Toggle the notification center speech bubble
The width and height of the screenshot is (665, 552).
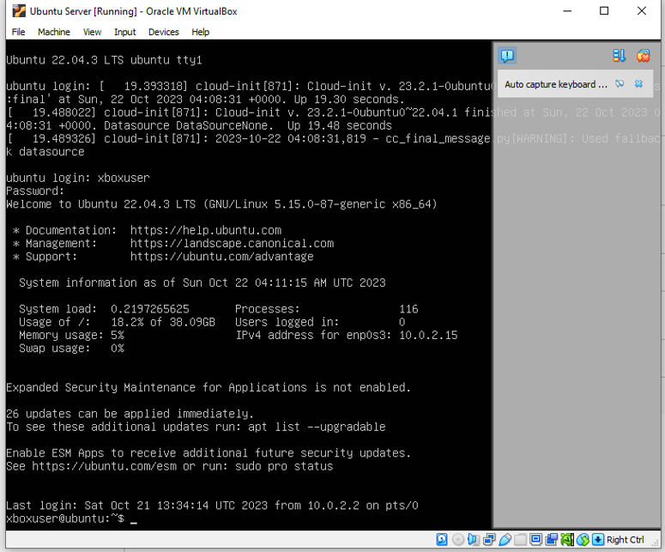[507, 56]
